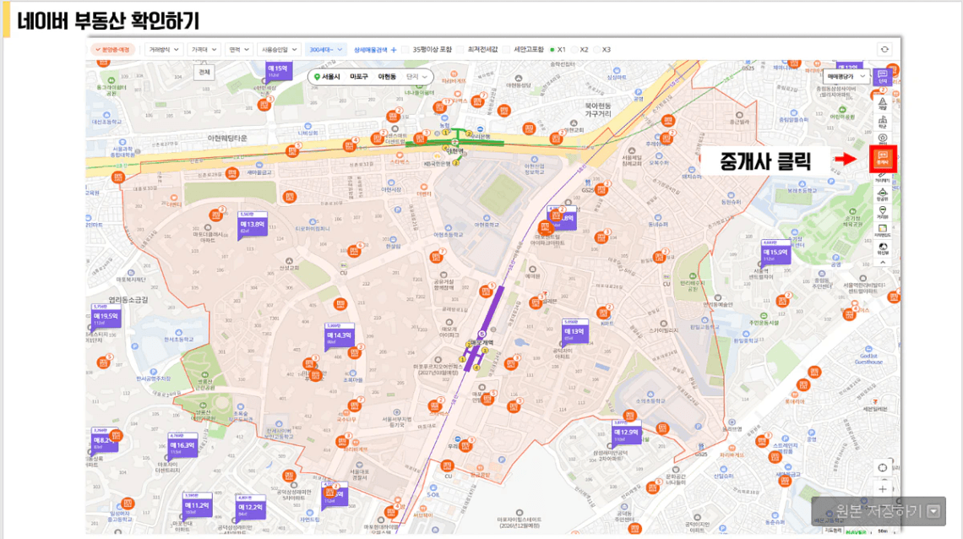Select the X1 radio button
Viewport: 963px width, 539px height.
(552, 50)
